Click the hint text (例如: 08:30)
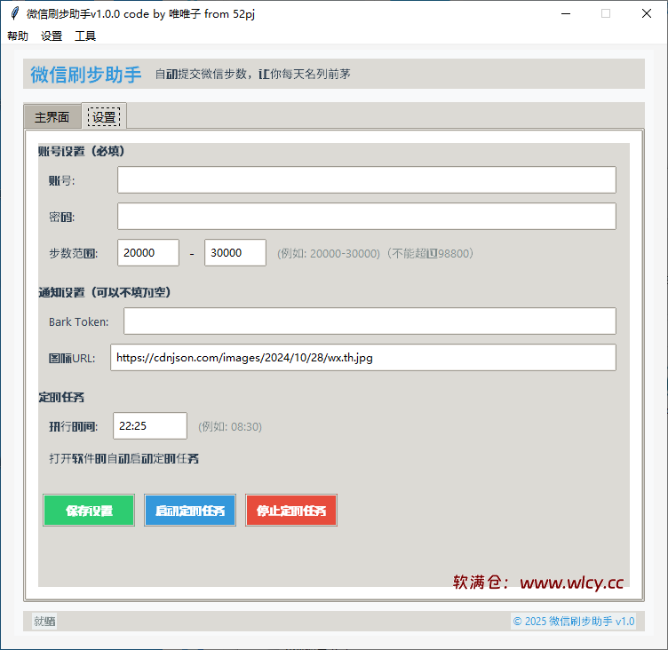668x650 pixels. pyautogui.click(x=230, y=426)
